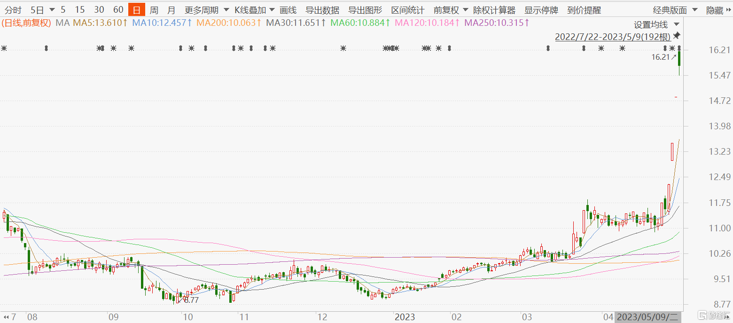Open the dropdown arrow next to 5日

[51, 10]
